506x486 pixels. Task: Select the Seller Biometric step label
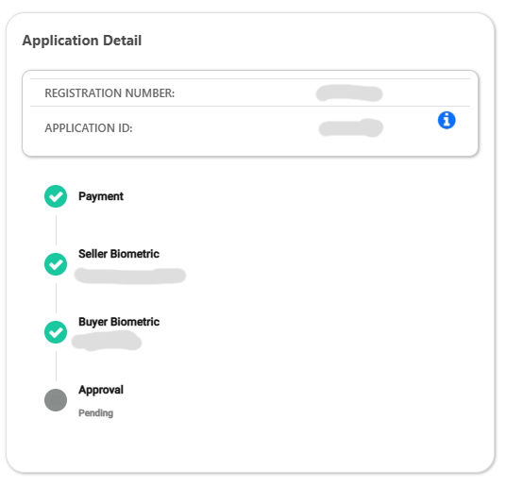[119, 254]
